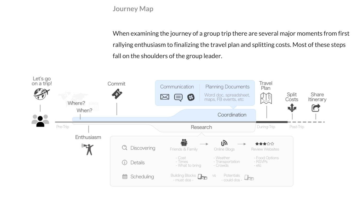This screenshot has height=201, width=357.
Task: Select the Travel Plan map icon
Action: [x=266, y=98]
